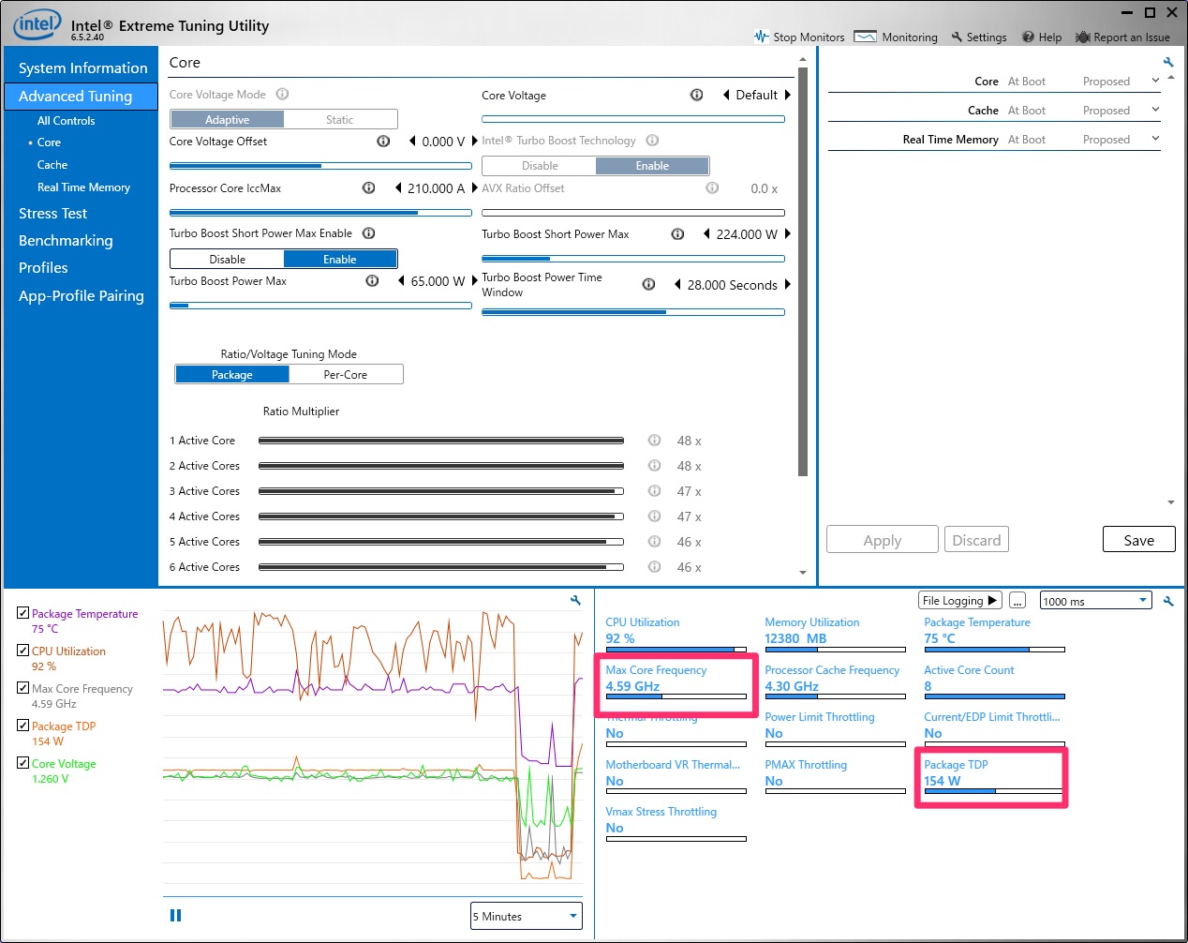Adjust the Core Voltage Offset slider

coord(320,166)
